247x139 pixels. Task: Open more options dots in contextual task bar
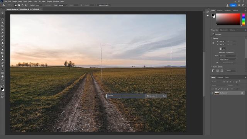(x=159, y=96)
